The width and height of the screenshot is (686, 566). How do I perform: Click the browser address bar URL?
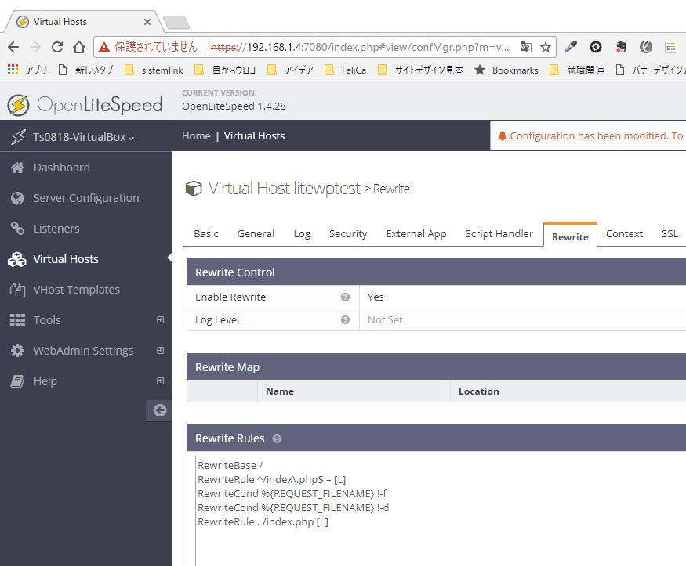pyautogui.click(x=361, y=47)
